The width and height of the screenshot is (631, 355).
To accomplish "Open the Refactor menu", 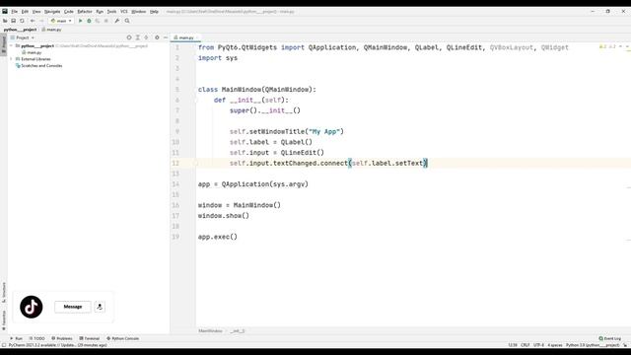I will pos(85,12).
